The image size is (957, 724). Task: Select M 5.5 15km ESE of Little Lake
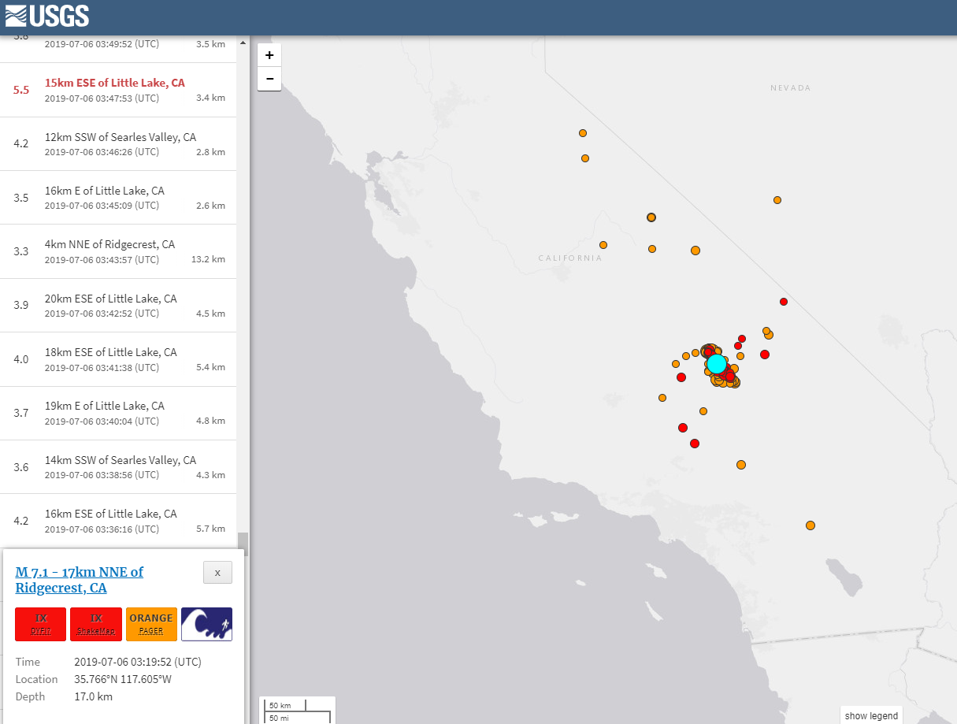coord(118,90)
